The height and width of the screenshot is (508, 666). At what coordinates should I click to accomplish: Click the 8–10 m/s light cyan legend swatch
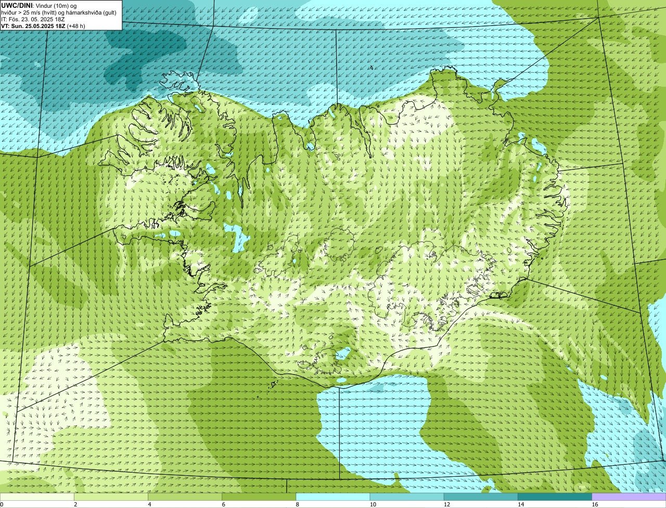332,497
